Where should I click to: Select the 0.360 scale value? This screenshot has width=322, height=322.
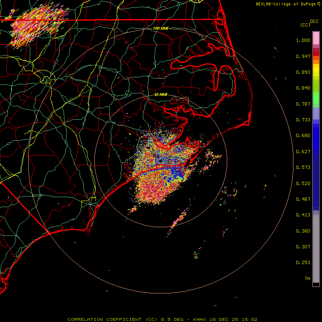pyautogui.click(x=303, y=231)
